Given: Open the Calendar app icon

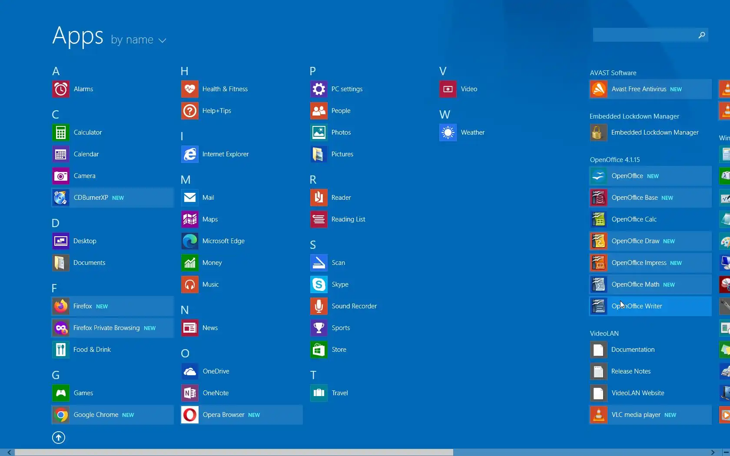Looking at the screenshot, I should 61,154.
